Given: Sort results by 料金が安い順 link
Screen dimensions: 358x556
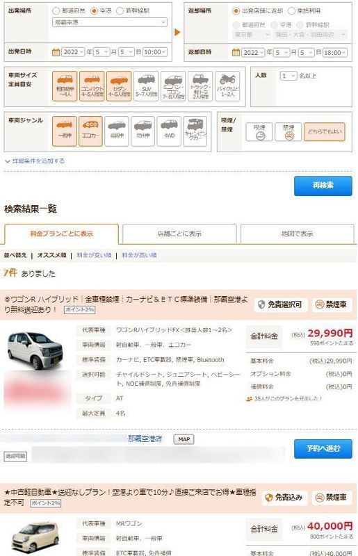Looking at the screenshot, I should 94,255.
